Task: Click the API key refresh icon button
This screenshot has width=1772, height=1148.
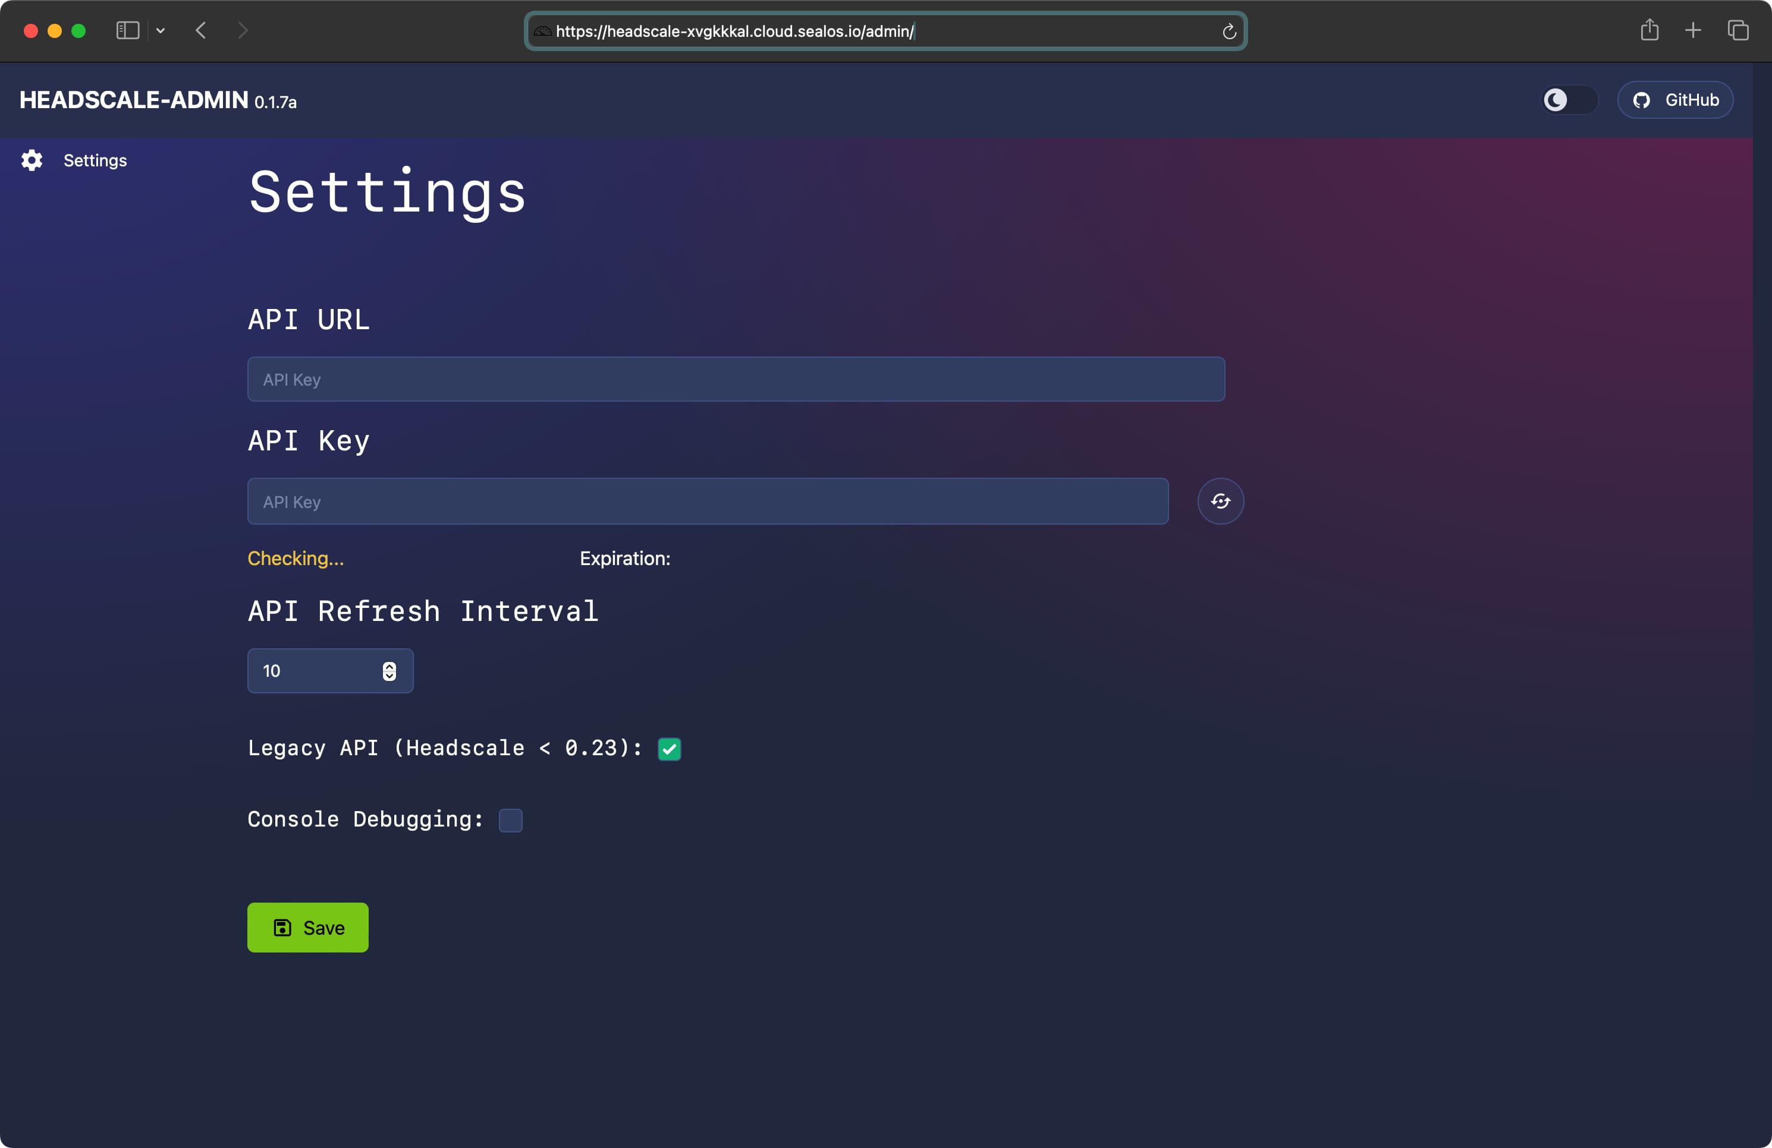Action: tap(1220, 502)
